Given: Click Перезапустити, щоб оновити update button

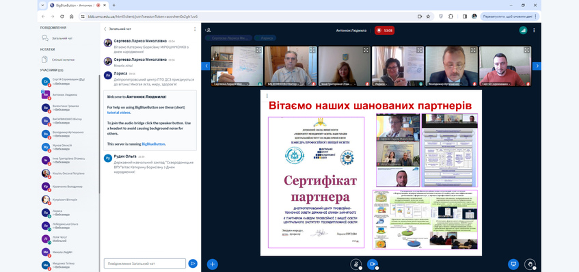Looking at the screenshot, I should [x=510, y=16].
